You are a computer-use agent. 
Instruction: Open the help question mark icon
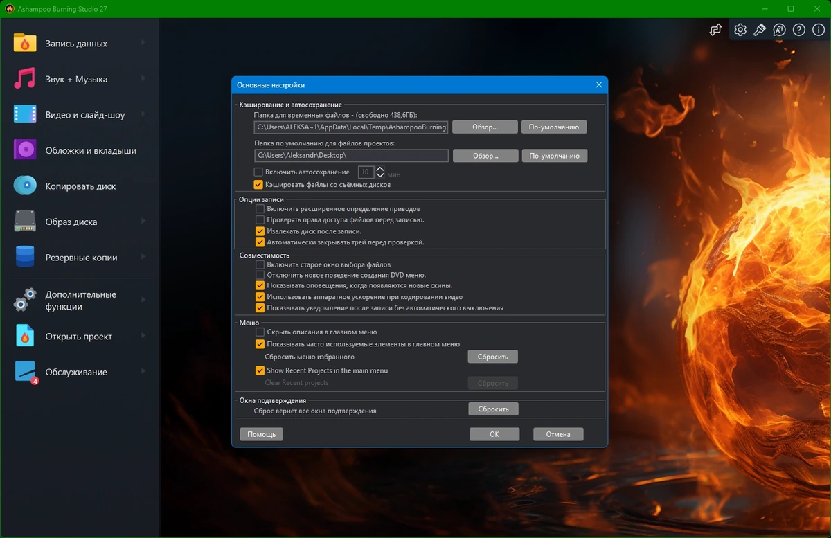click(x=799, y=30)
